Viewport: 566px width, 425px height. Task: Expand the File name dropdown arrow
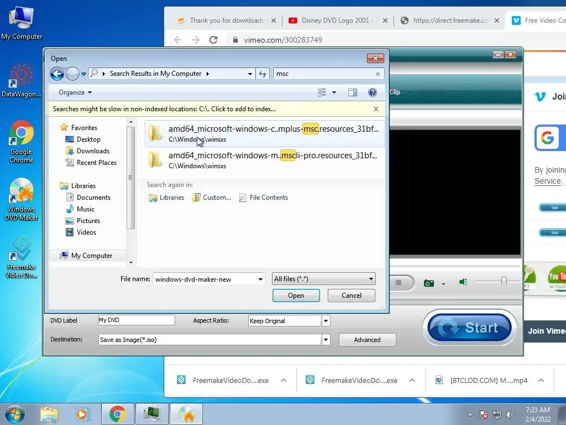tap(260, 279)
